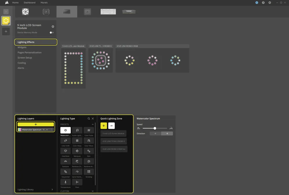Open the help question mark icon
The width and height of the screenshot is (289, 195).
pyautogui.click(x=263, y=3)
